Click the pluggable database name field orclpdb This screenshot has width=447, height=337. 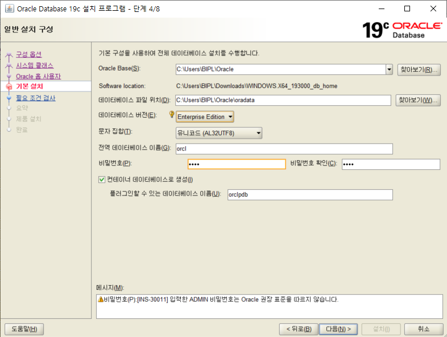(310, 194)
